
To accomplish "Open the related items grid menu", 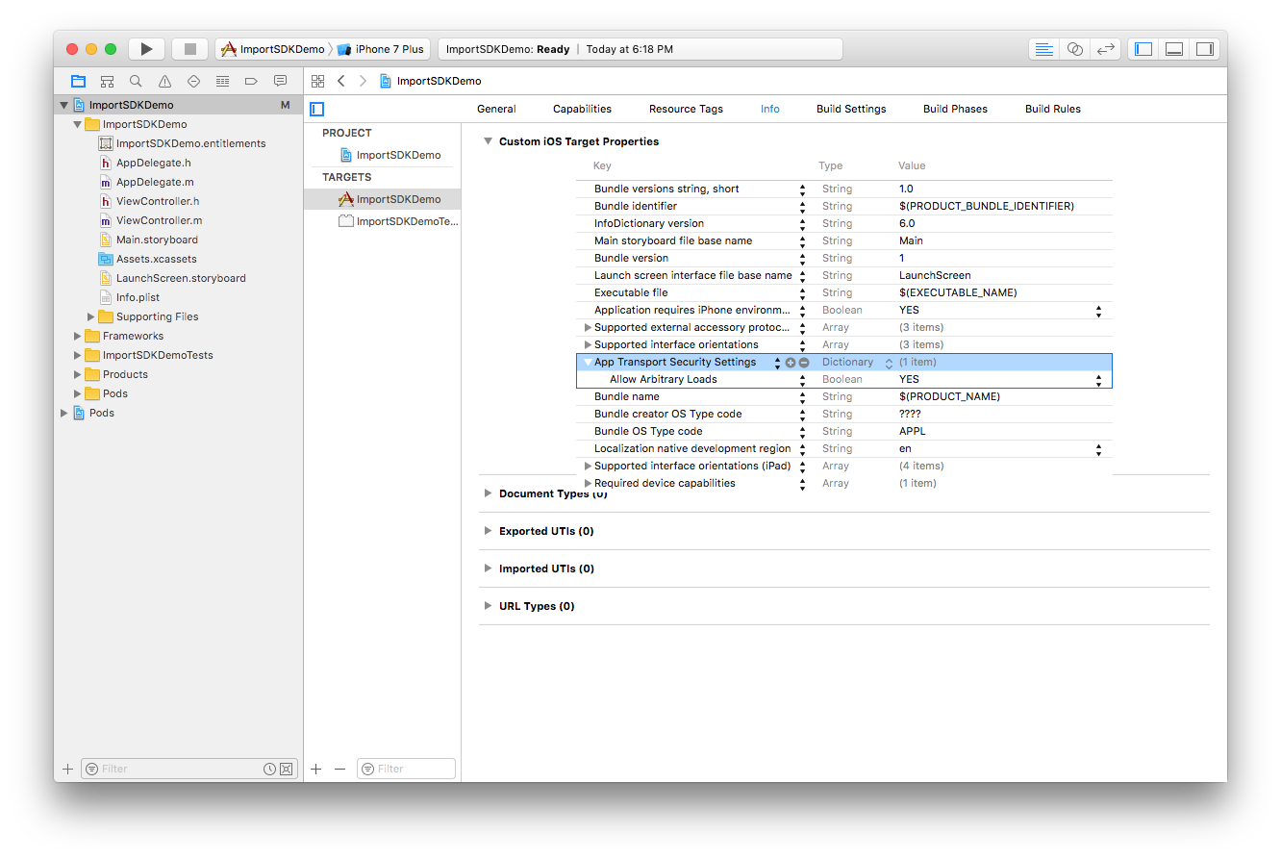I will pos(318,81).
